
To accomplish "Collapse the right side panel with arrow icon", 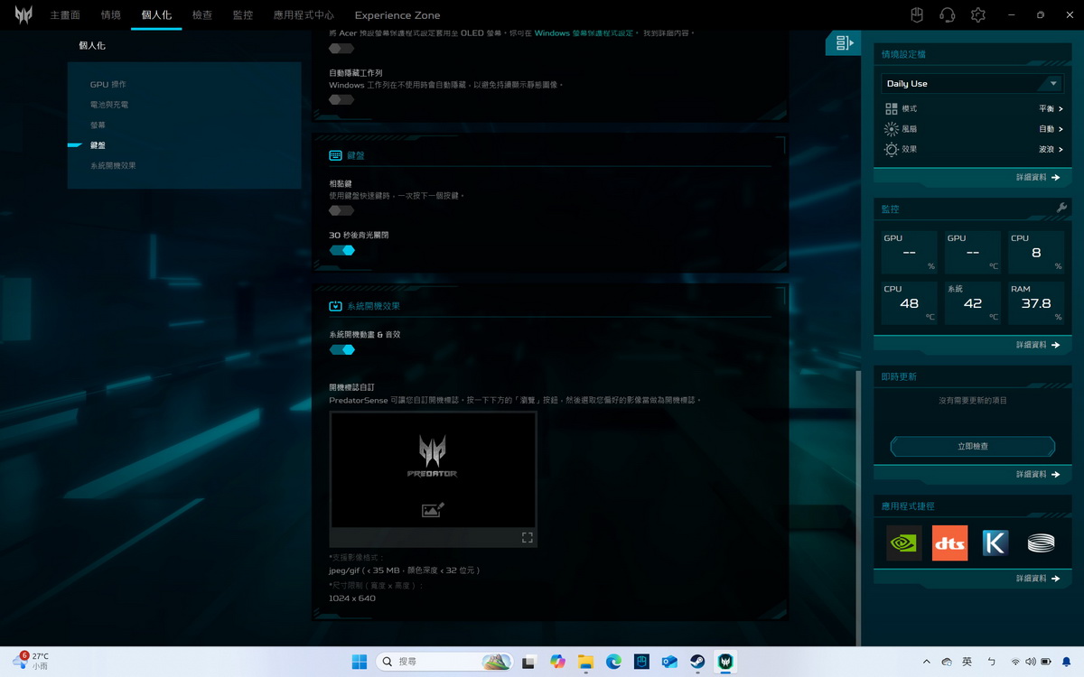I will click(x=844, y=42).
